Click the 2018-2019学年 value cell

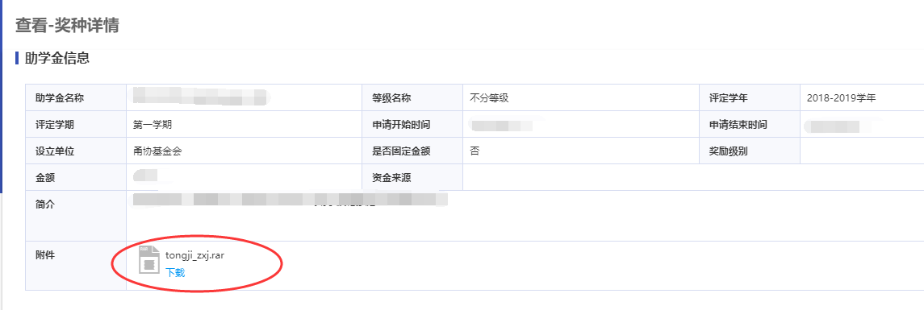point(862,98)
